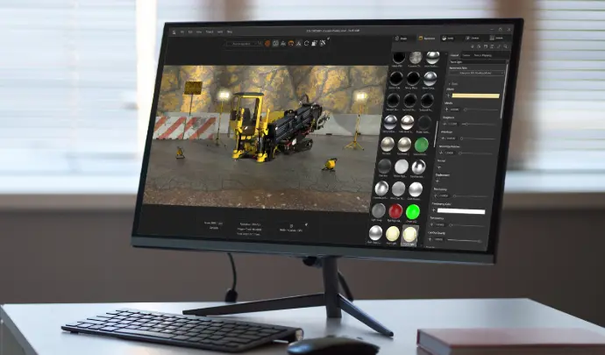Open the View menu

pyautogui.click(x=199, y=32)
